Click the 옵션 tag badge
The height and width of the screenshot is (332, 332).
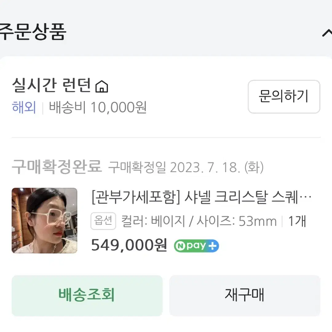pos(103,221)
